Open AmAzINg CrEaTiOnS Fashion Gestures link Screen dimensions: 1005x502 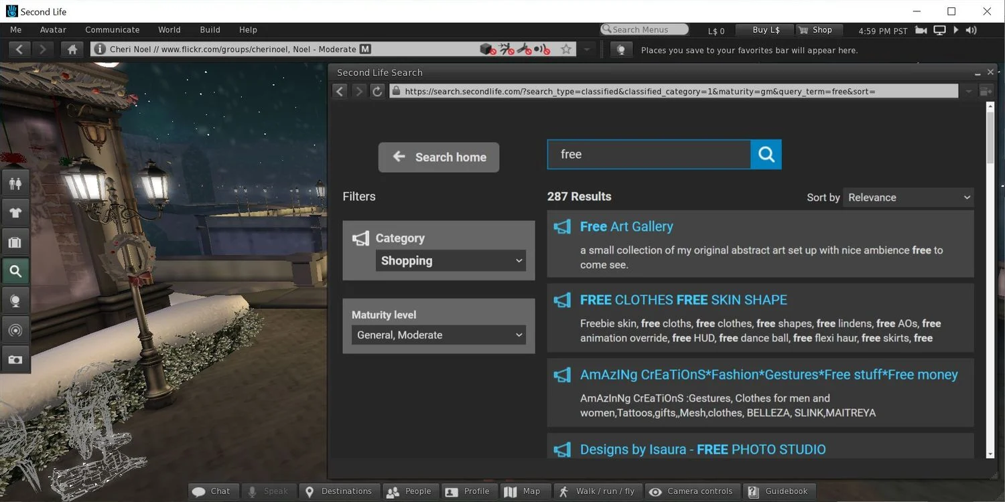[x=769, y=375]
